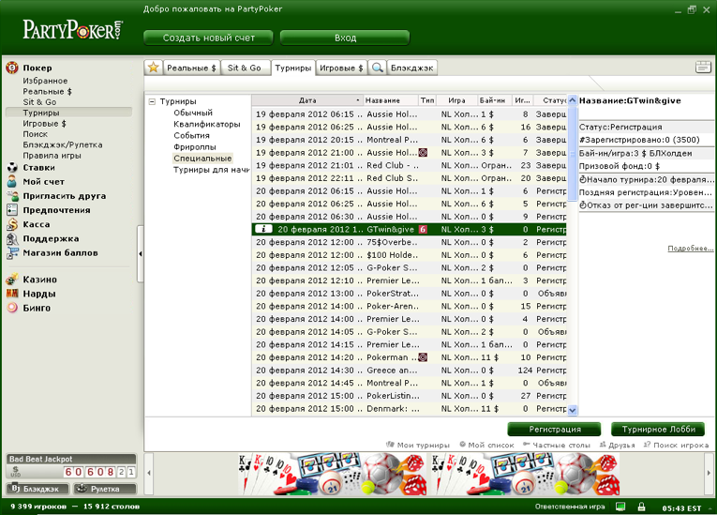This screenshot has height=515, width=717.
Task: Select Правила игры in the sidebar
Action: [x=52, y=156]
